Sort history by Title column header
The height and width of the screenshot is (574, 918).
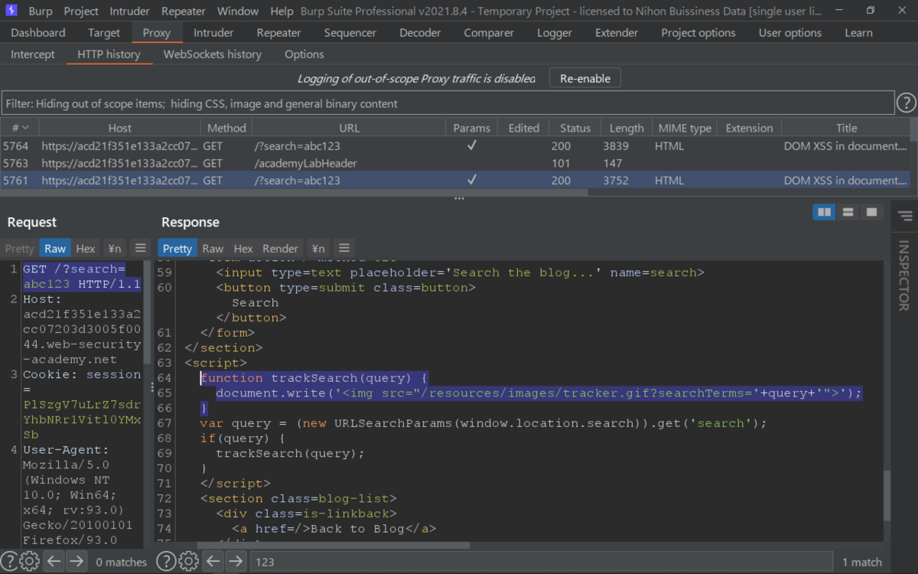(x=846, y=128)
